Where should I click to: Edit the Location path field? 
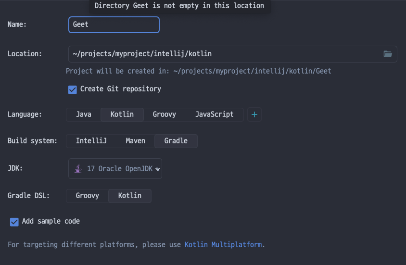(x=232, y=54)
